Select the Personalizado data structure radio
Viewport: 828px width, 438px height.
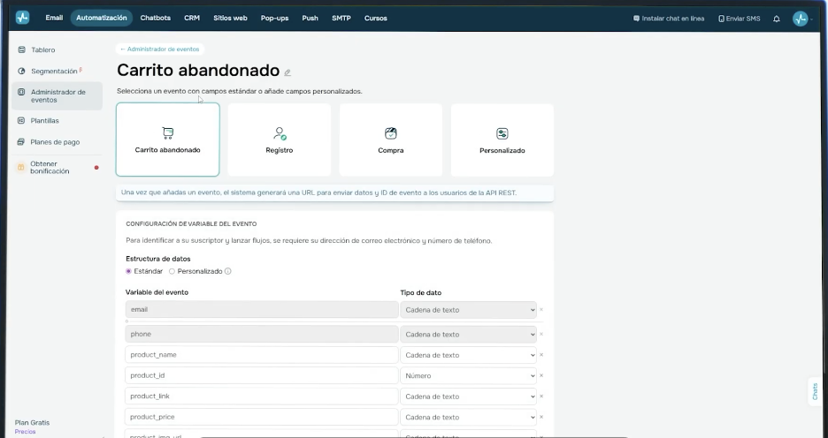[x=172, y=271]
